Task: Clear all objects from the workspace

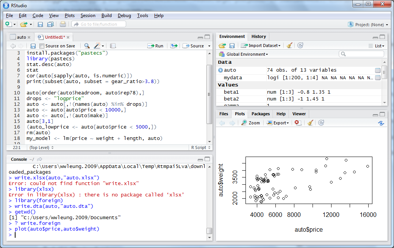Action: coord(289,46)
